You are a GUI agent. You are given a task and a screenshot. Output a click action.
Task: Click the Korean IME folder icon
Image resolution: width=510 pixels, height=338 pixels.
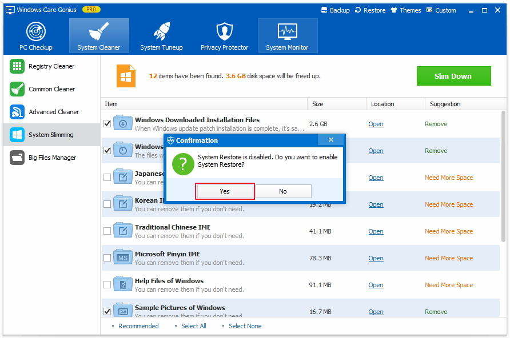123,204
